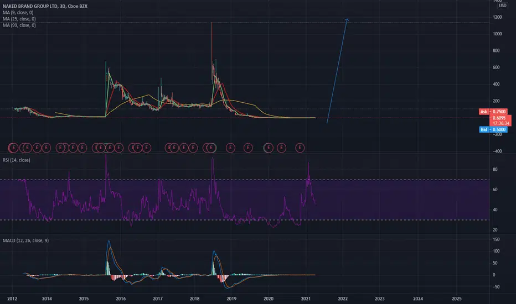Open the first earnings marker above 2012
Viewport: 516px width, 304px height.
coord(13,148)
